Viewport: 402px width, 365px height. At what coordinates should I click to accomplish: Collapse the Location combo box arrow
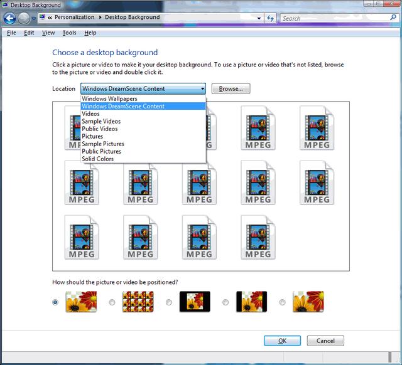tap(202, 89)
